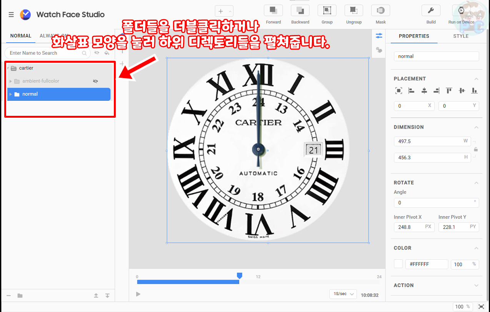Apply the Mask tool
Image resolution: width=490 pixels, height=312 pixels.
tap(381, 10)
